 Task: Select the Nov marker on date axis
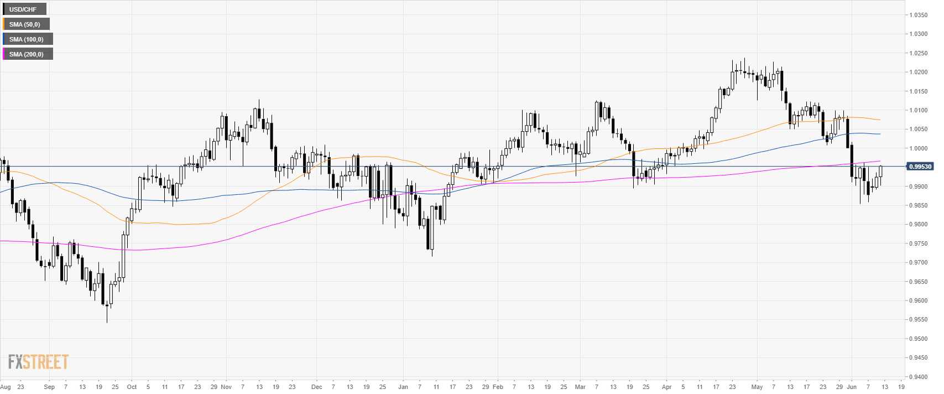(226, 387)
